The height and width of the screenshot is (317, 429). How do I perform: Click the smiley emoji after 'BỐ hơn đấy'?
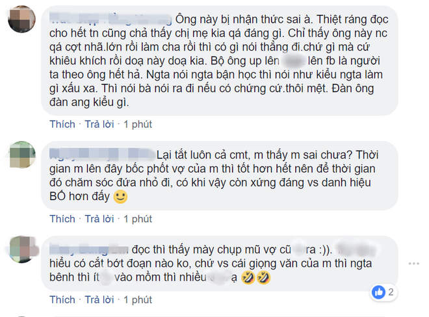click(120, 197)
